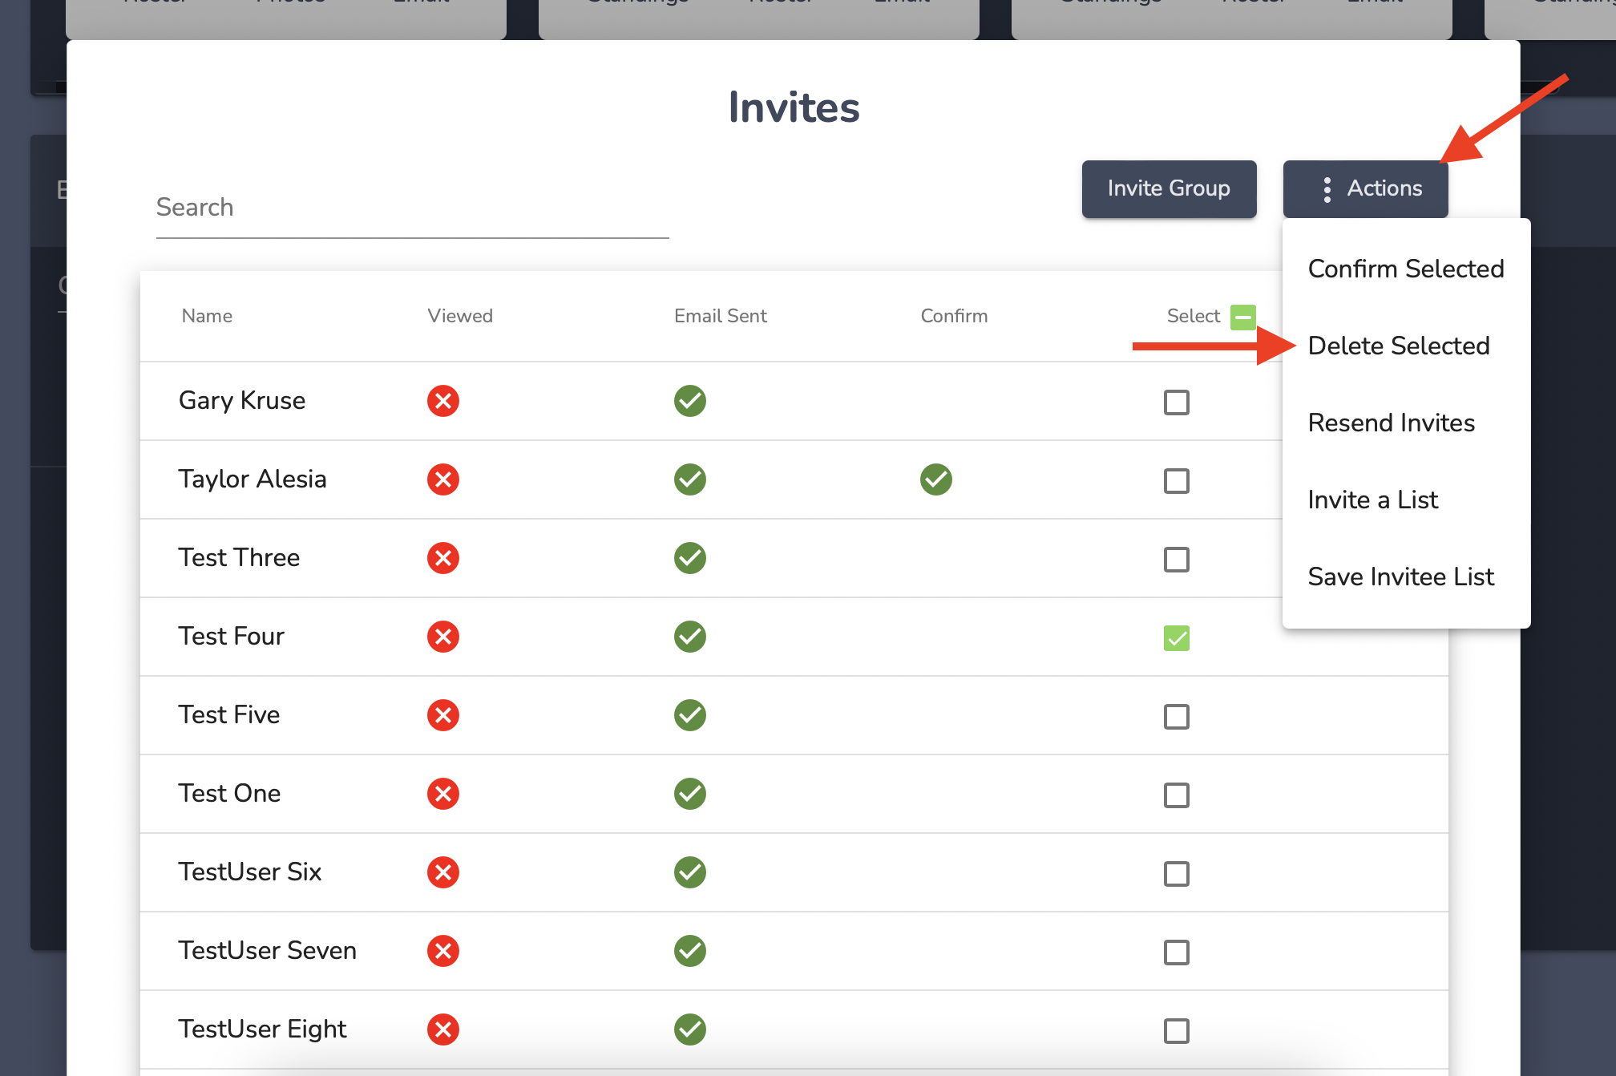Click the name Test Five

coord(229,714)
